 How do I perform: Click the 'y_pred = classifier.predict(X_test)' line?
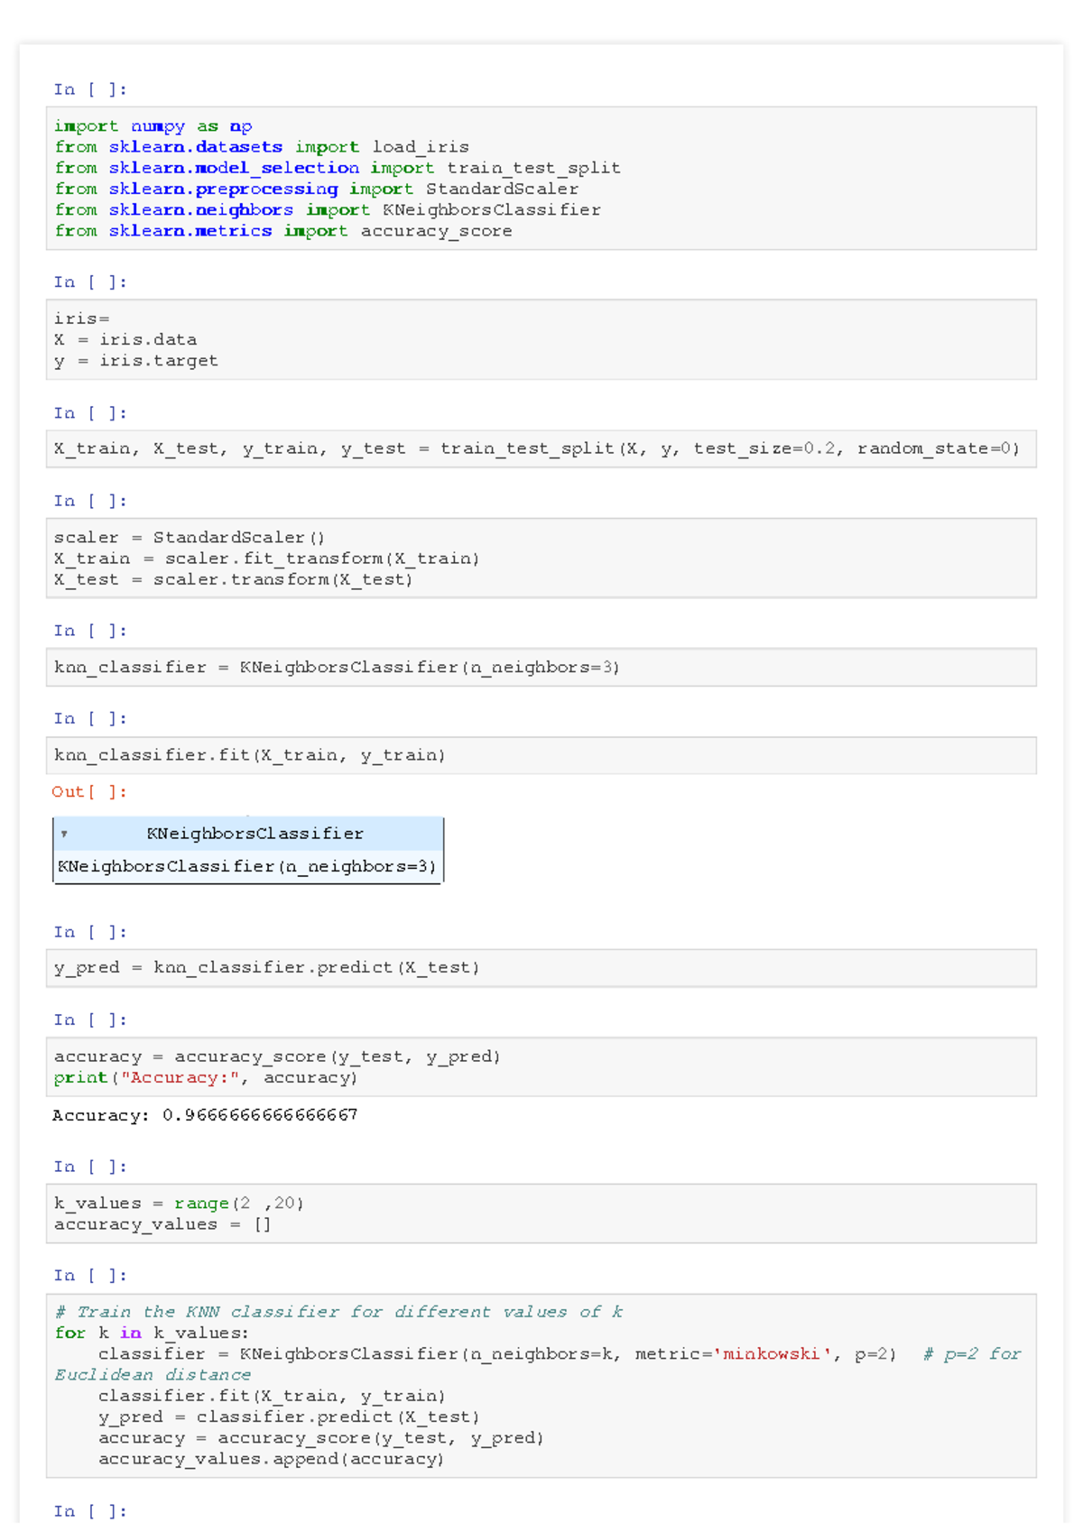click(x=289, y=1417)
